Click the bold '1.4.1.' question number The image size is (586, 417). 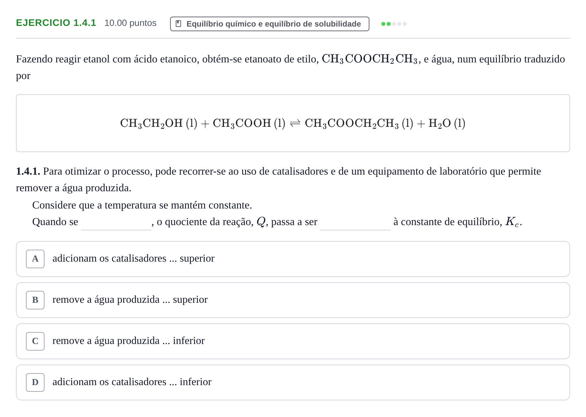click(28, 171)
